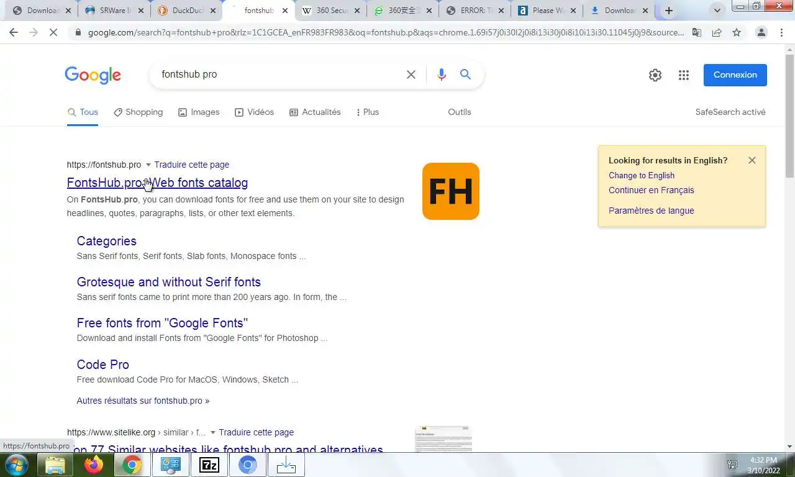Open the Plus more-filters menu
This screenshot has width=795, height=477.
367,112
